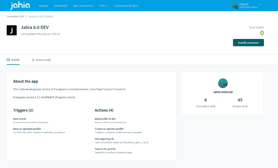The height and width of the screenshot is (168, 278).
Task: Open the Recipes menu item
Action: 44,6
